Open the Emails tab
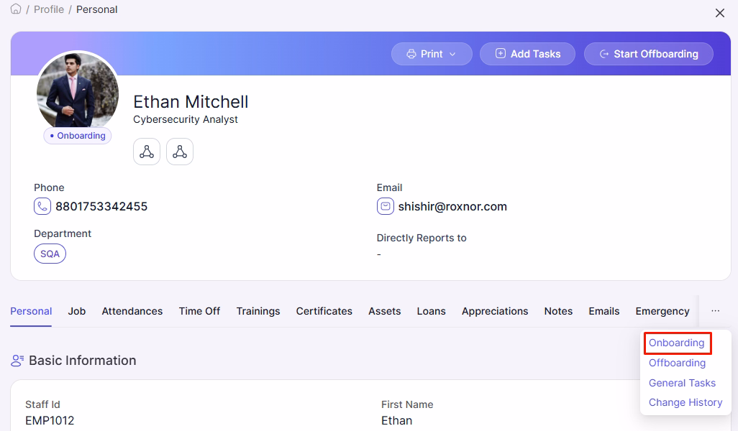 [x=603, y=311]
